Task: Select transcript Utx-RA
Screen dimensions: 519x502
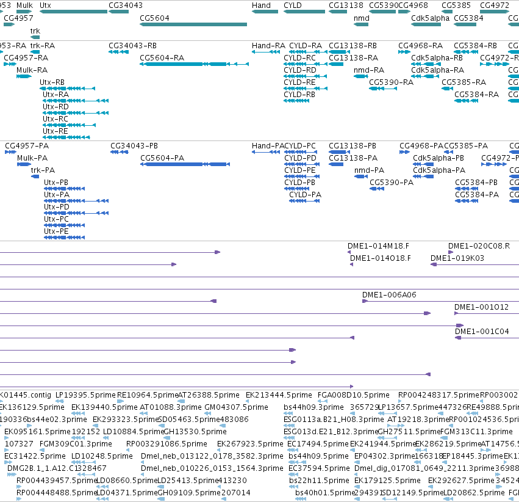Action: (x=76, y=101)
